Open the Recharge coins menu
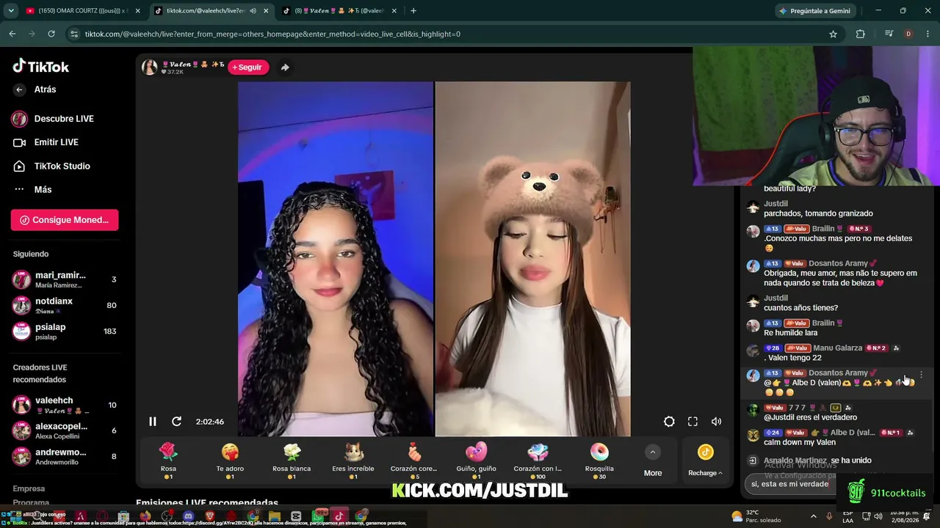 pyautogui.click(x=705, y=461)
